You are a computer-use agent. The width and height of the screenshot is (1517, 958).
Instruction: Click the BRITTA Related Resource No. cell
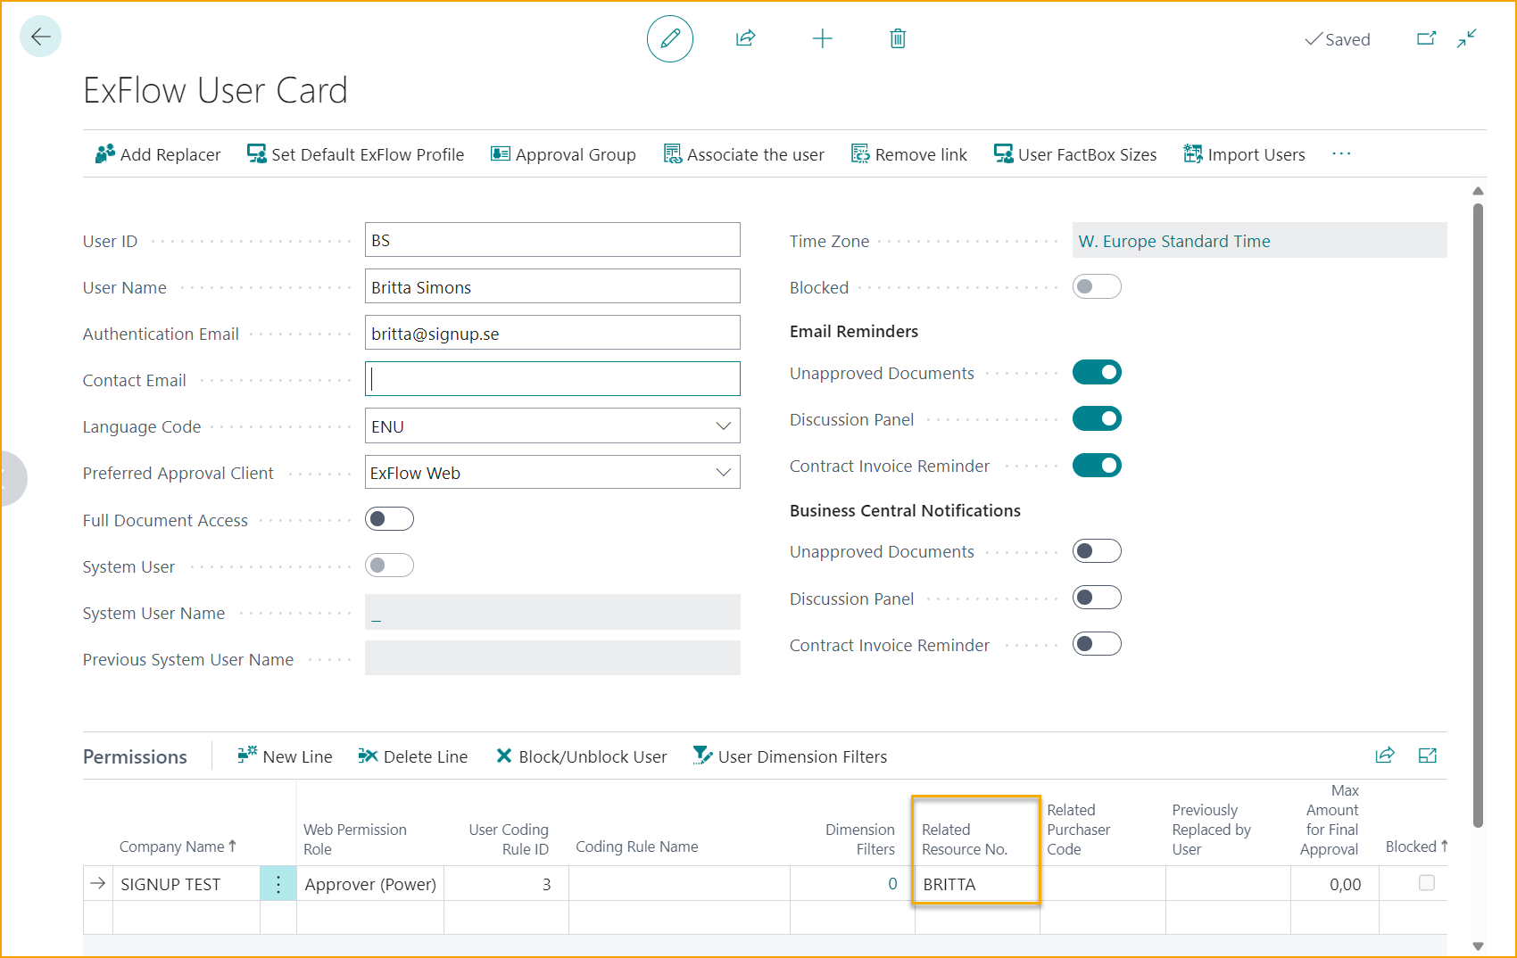(x=977, y=884)
